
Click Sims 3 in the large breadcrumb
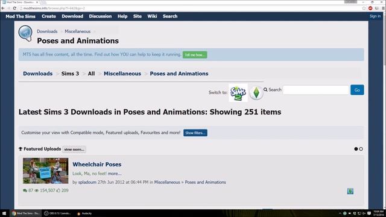[70, 74]
